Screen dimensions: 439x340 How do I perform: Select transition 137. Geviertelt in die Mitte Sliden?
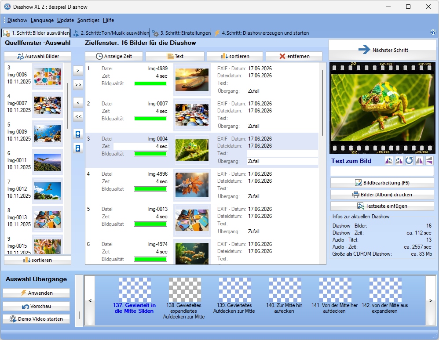pyautogui.click(x=135, y=295)
